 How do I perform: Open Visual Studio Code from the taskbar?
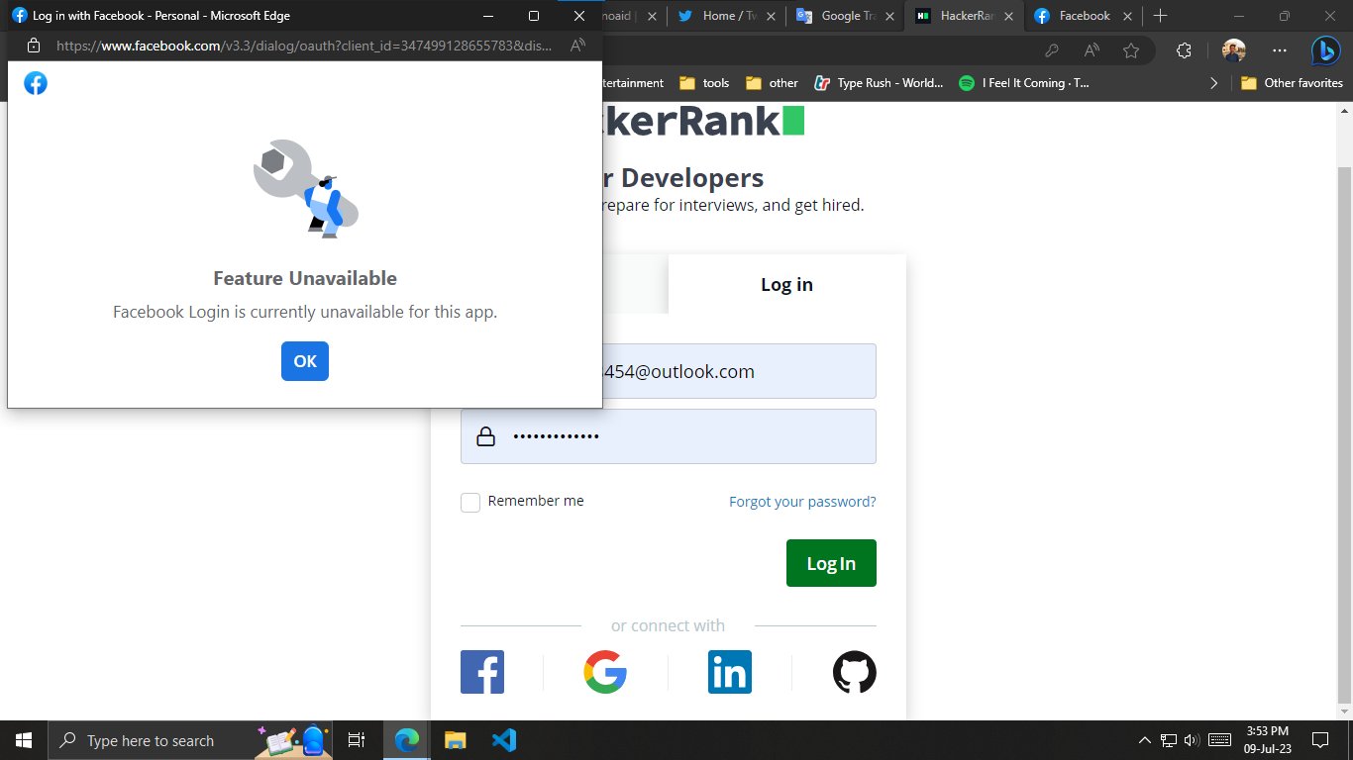[x=504, y=739]
